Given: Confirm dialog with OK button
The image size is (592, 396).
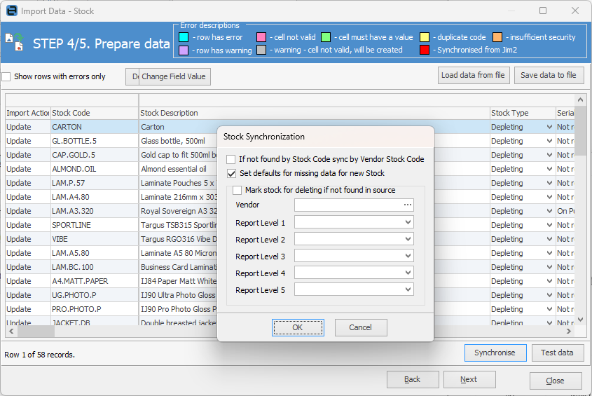Looking at the screenshot, I should tap(298, 327).
